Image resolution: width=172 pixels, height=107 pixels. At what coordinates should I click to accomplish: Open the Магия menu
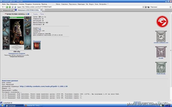58,4
